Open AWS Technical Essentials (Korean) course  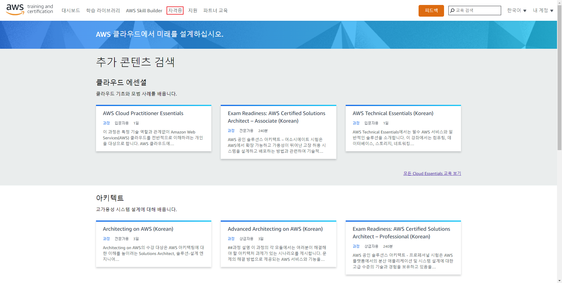pos(393,113)
